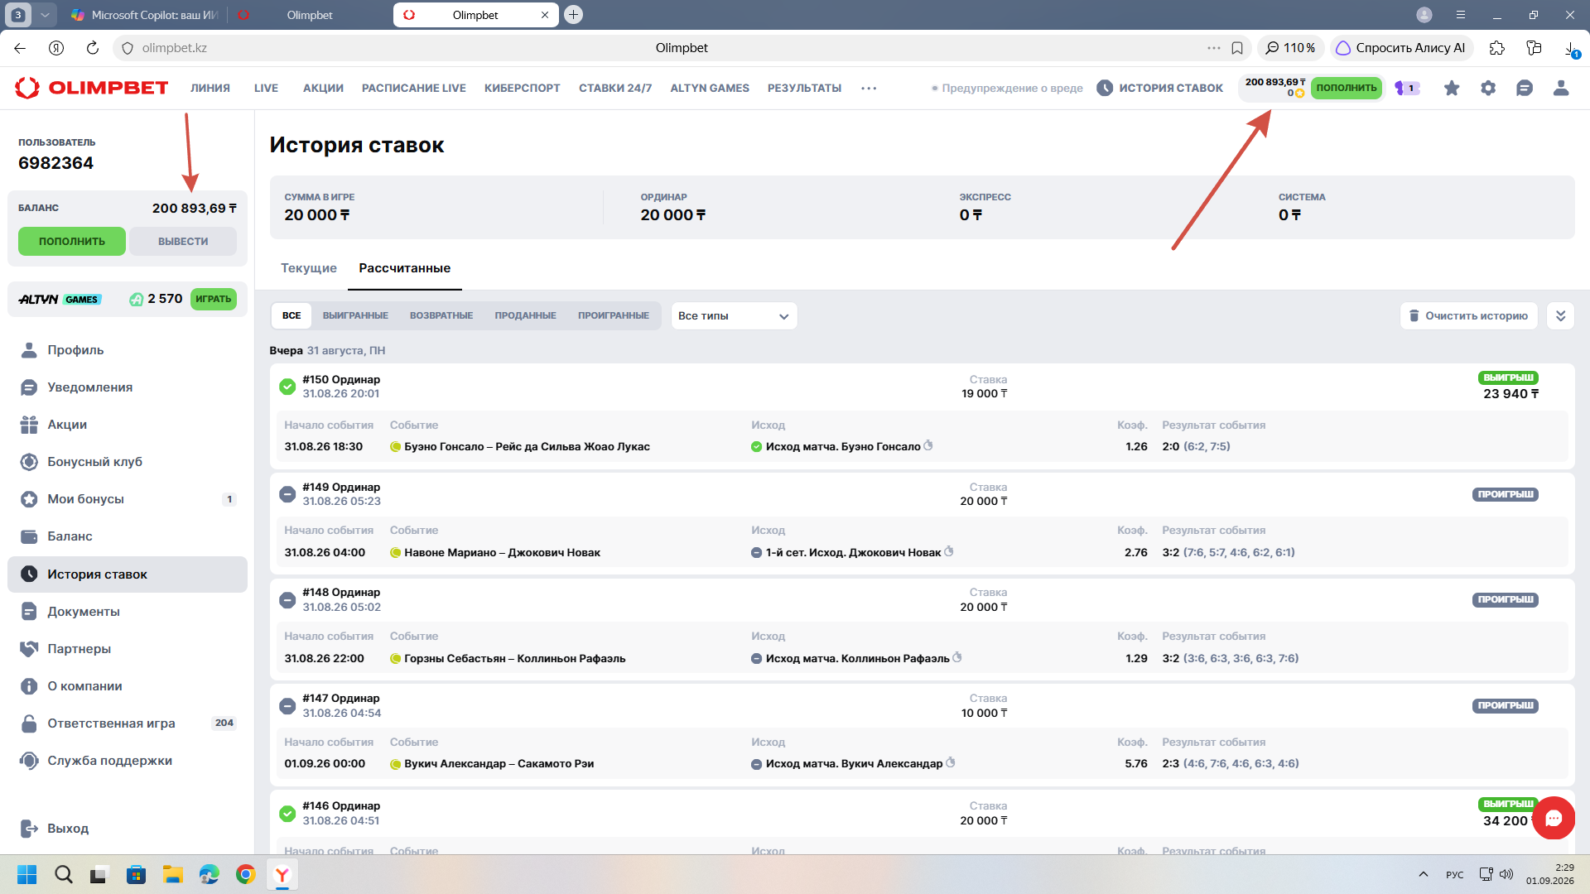Click info icon beside Коллиньон Рафаэль outcome
This screenshot has height=894, width=1590.
[x=957, y=657]
